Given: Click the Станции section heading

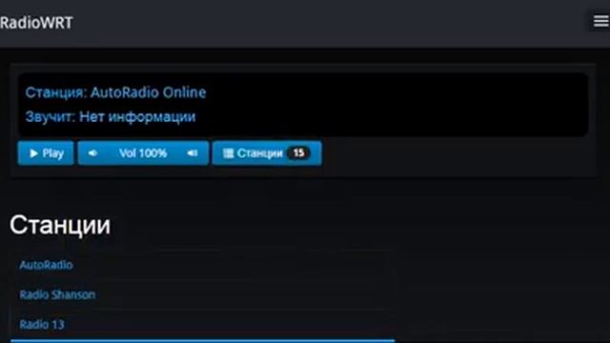Looking at the screenshot, I should [60, 225].
